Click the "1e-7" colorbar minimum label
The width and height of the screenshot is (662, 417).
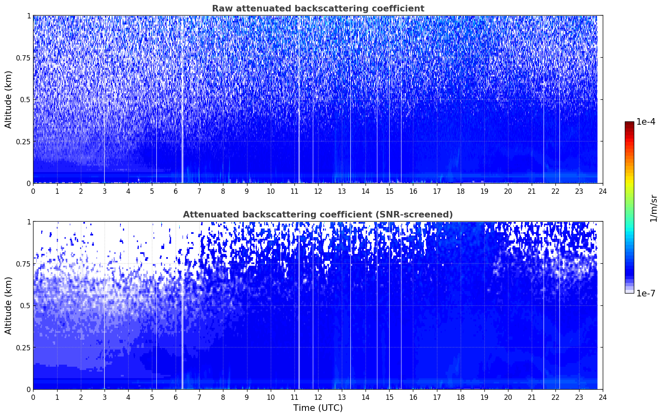(x=646, y=294)
